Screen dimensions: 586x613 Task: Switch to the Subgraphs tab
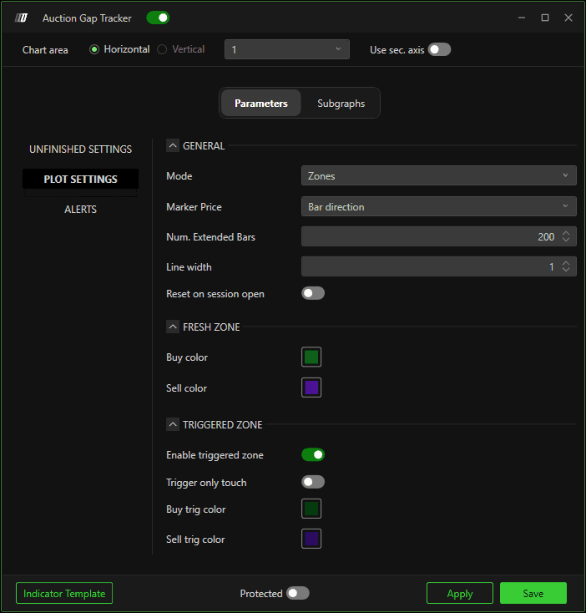341,104
